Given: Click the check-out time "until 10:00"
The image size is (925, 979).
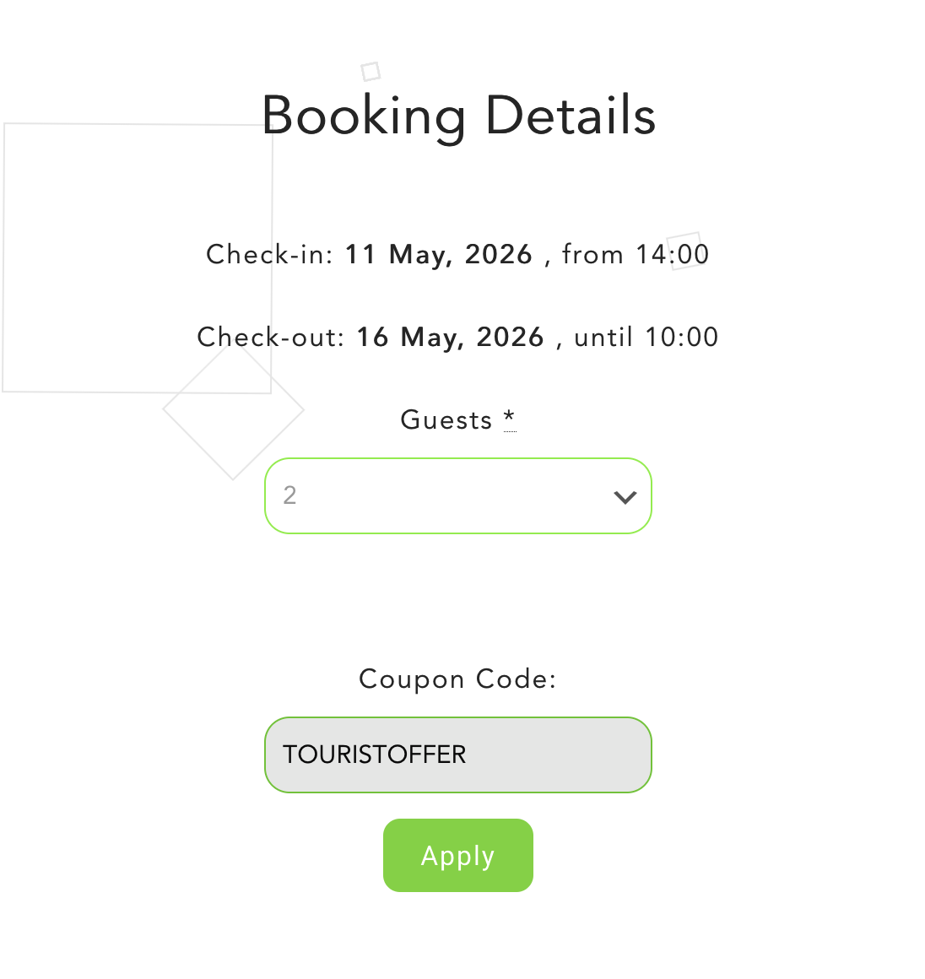Looking at the screenshot, I should (x=646, y=338).
